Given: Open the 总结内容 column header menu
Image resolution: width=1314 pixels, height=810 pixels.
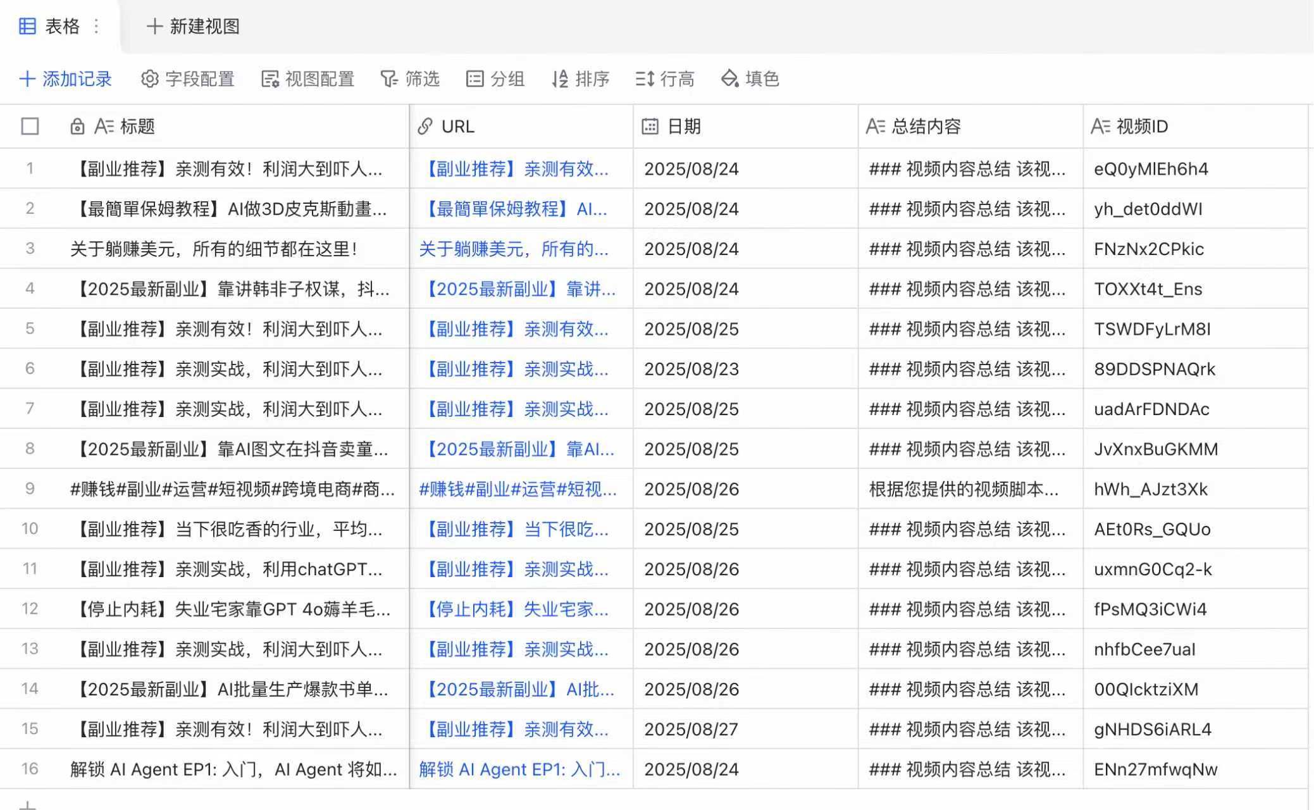Looking at the screenshot, I should [926, 127].
